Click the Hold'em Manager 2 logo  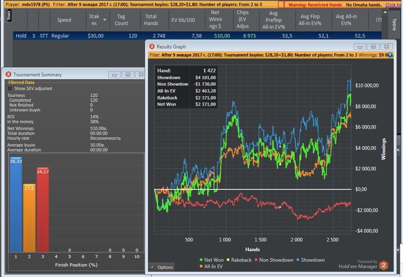tap(383, 265)
